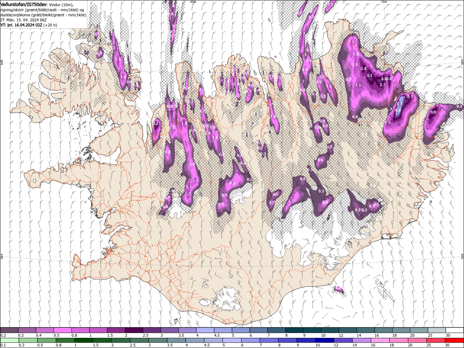The width and height of the screenshot is (464, 348).
Task: Select bottom legend swatch between 5 and 6
Action: pos(232,340)
